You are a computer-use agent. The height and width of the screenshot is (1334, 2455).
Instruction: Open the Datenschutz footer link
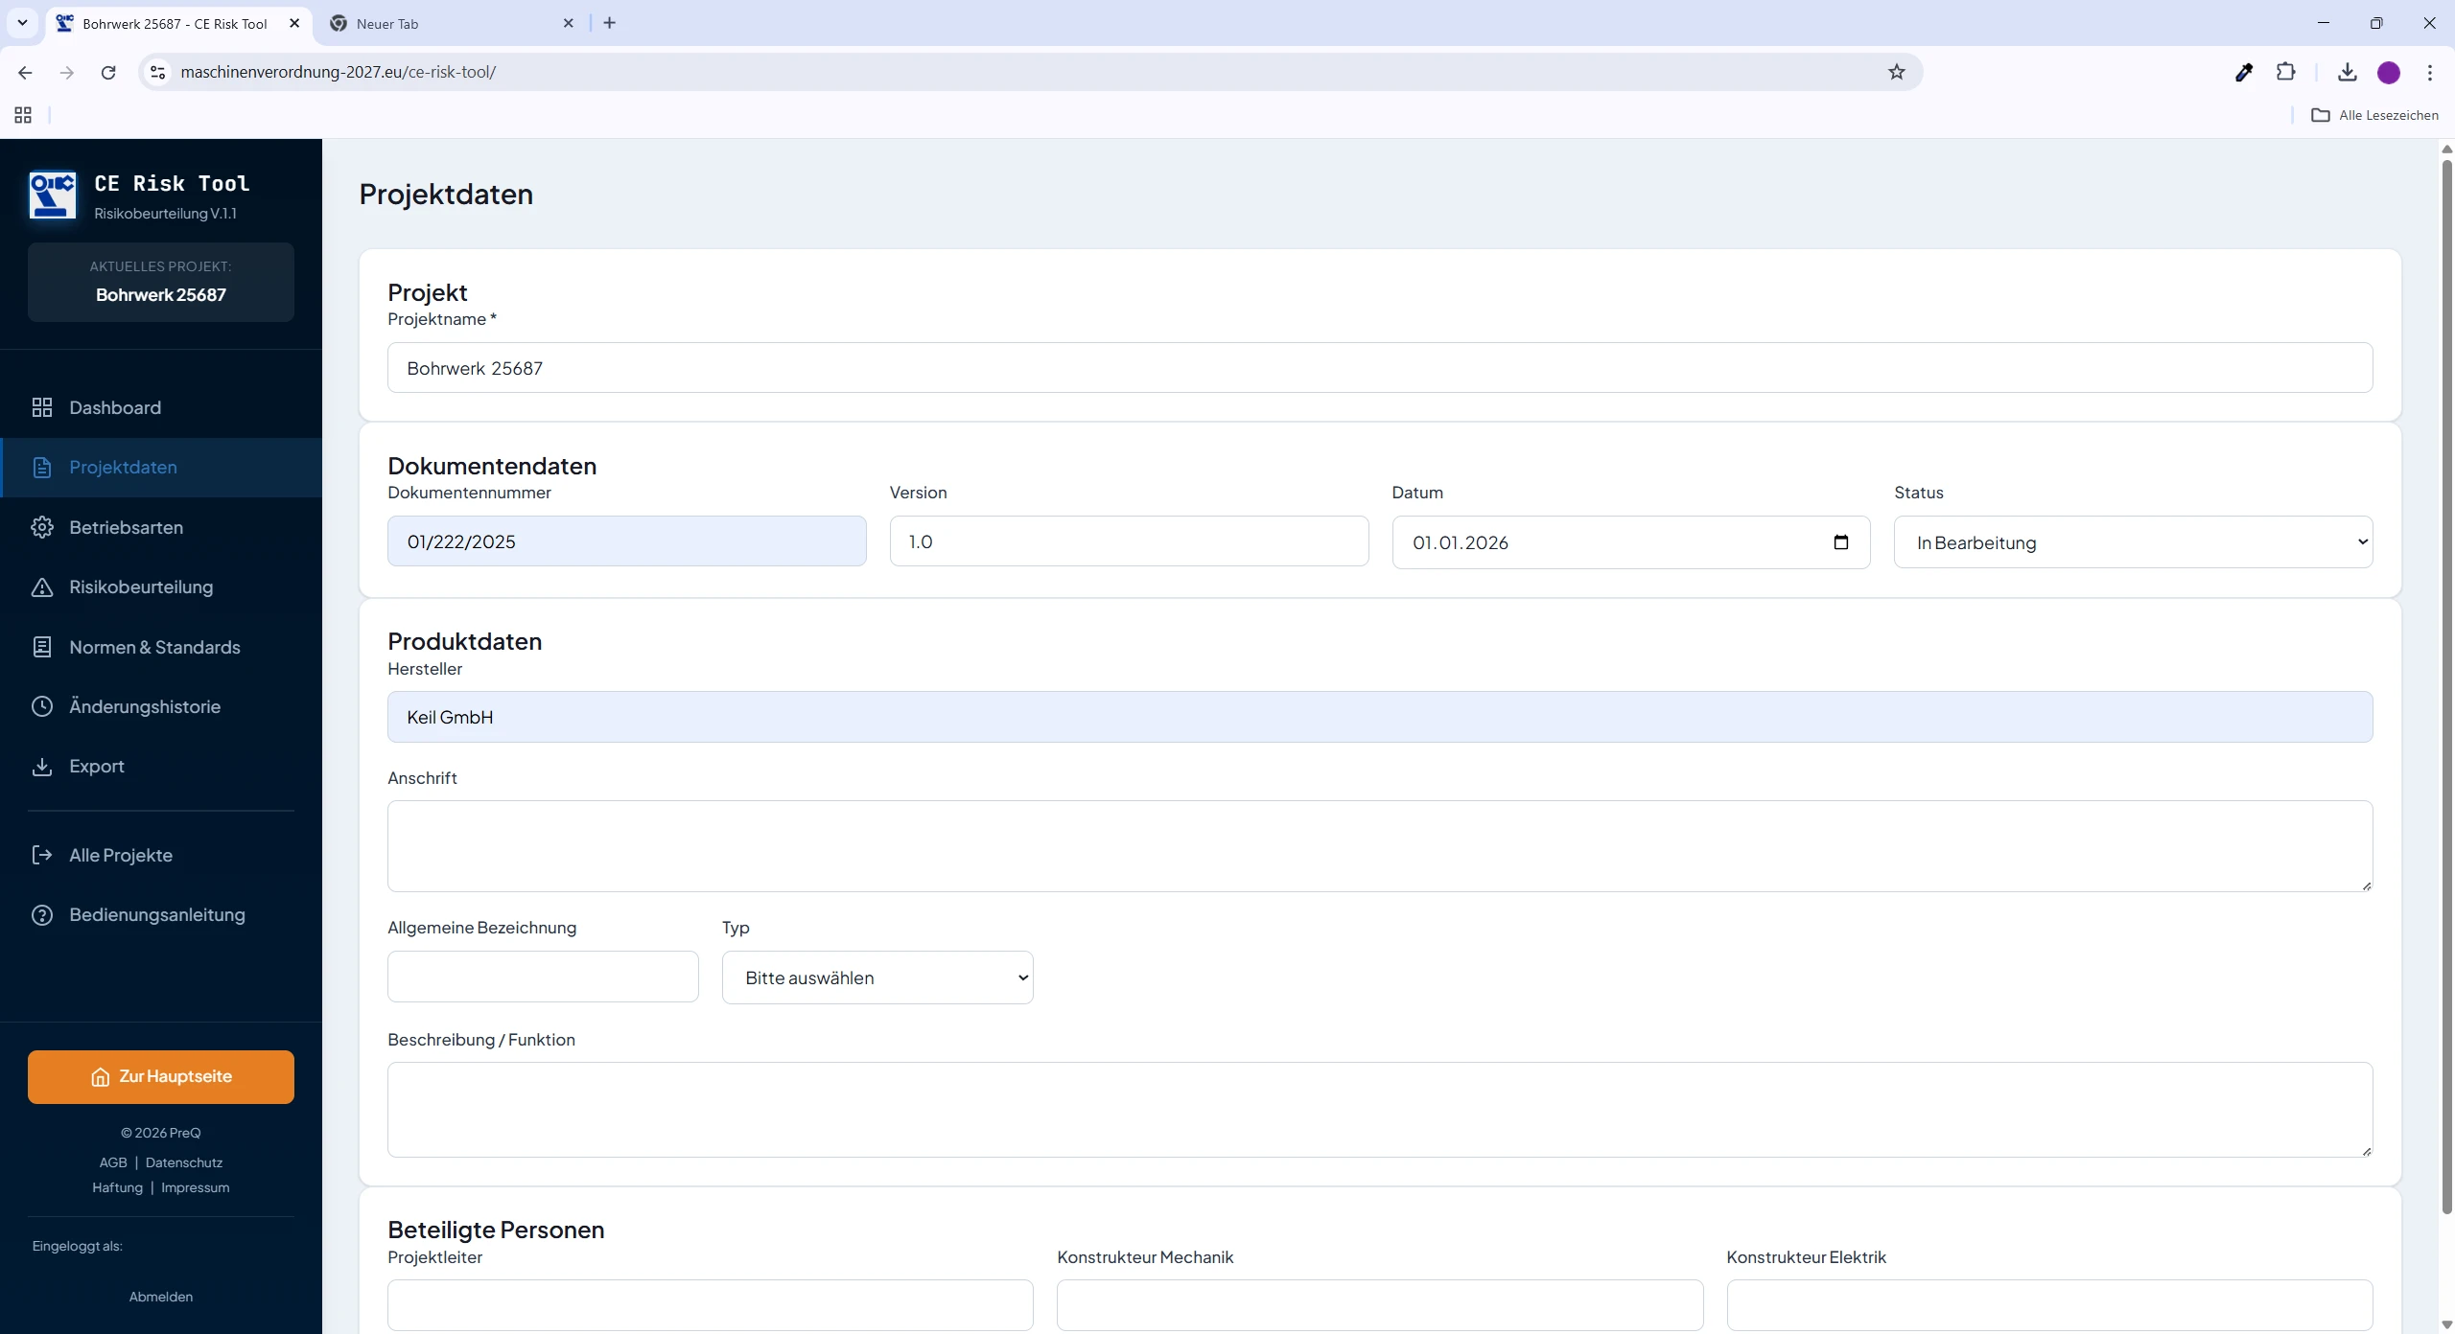tap(184, 1162)
